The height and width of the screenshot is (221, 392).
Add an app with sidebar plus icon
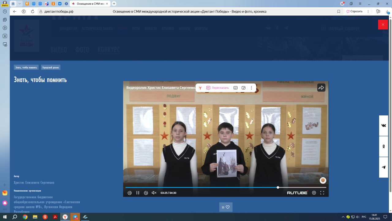point(5,185)
